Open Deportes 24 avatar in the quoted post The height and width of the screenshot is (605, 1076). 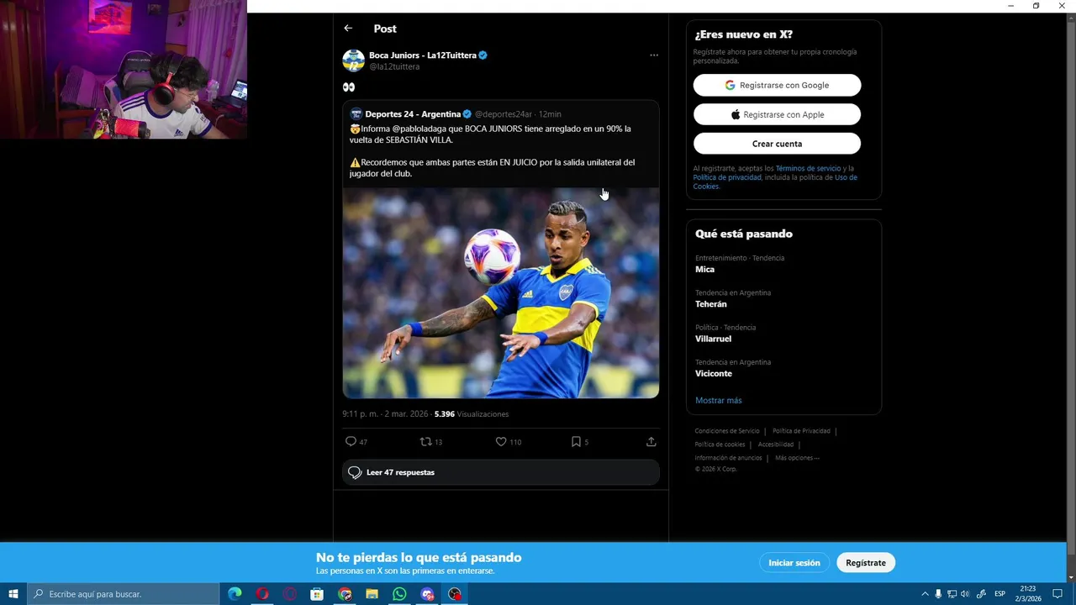pyautogui.click(x=356, y=113)
